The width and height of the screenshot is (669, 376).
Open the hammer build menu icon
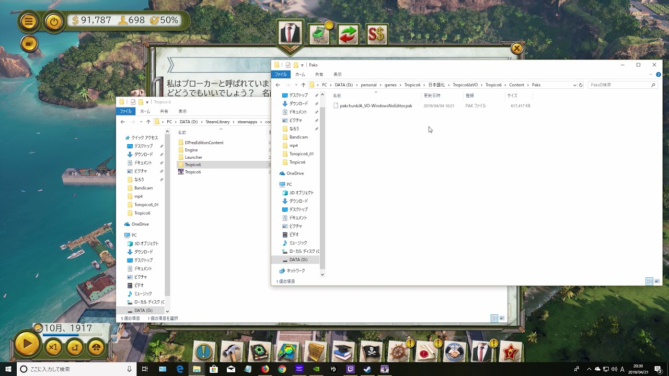(232, 351)
